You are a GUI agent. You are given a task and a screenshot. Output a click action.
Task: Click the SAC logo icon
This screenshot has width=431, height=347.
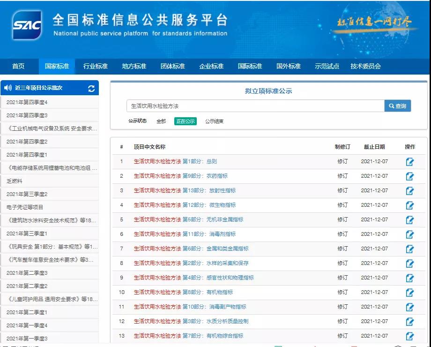click(28, 26)
